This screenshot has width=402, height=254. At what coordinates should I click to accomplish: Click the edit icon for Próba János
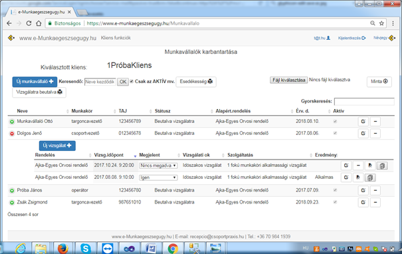point(363,190)
